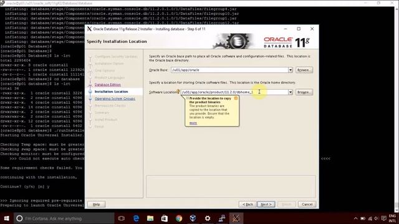Click the Install Product step
399x224 pixels.
[106, 119]
